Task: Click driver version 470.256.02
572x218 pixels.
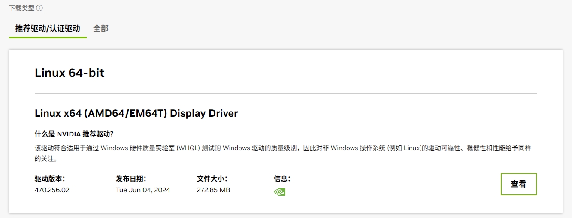Action: pyautogui.click(x=52, y=190)
